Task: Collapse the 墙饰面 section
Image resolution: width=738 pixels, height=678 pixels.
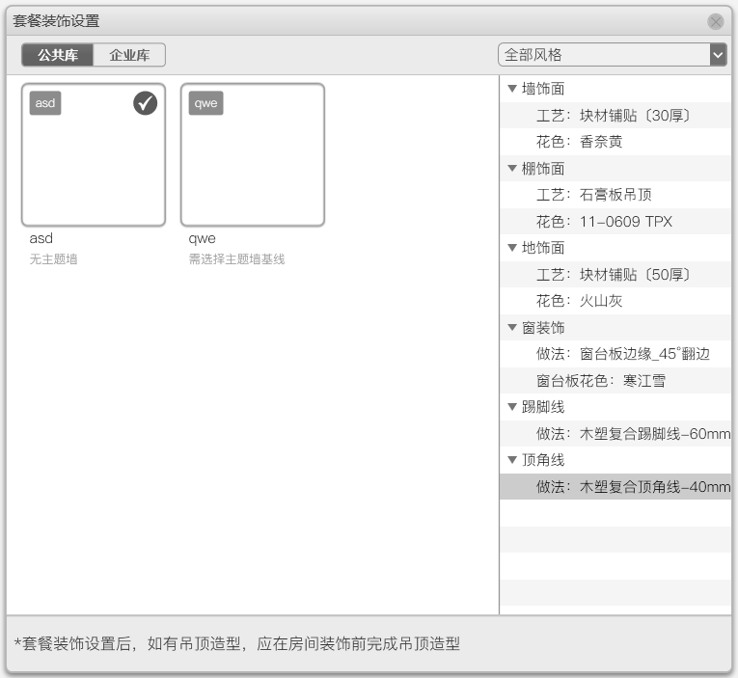Action: (x=512, y=88)
